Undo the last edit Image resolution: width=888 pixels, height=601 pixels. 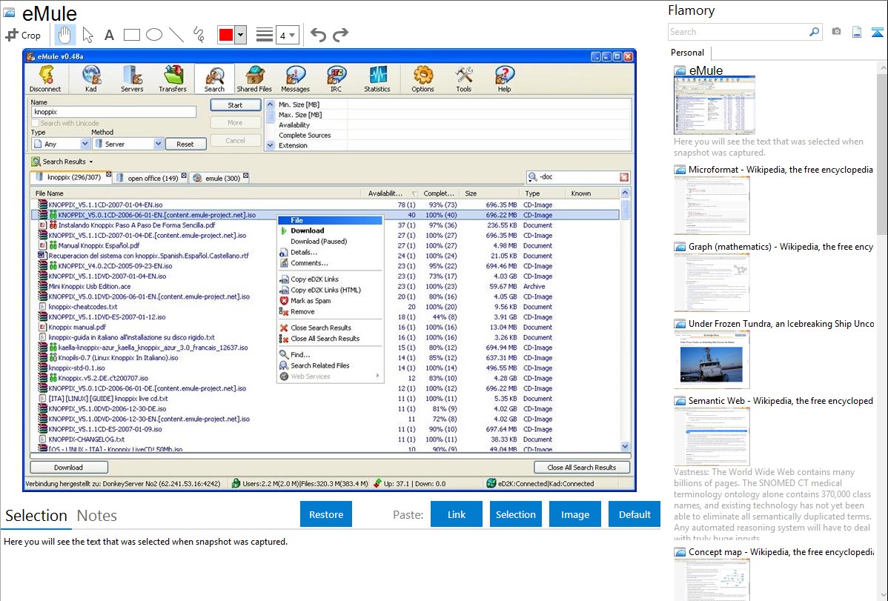[318, 35]
